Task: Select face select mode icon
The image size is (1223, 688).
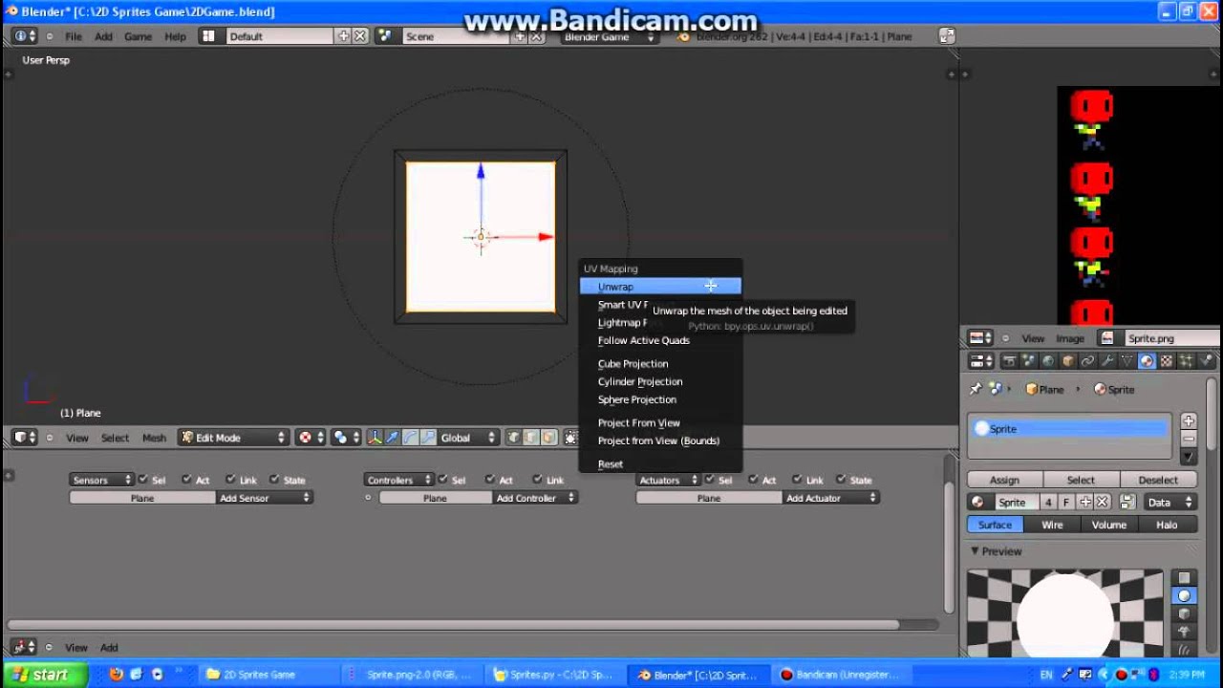Action: pos(548,438)
